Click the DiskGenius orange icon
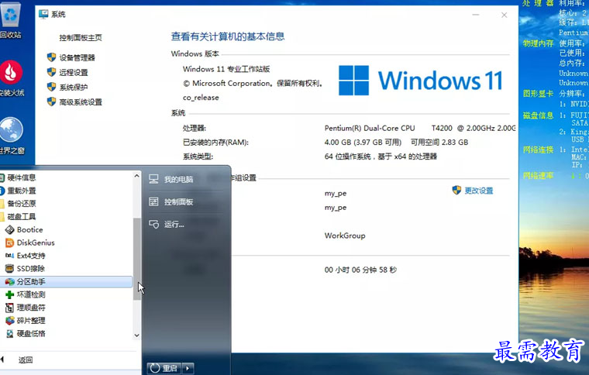 [10, 243]
